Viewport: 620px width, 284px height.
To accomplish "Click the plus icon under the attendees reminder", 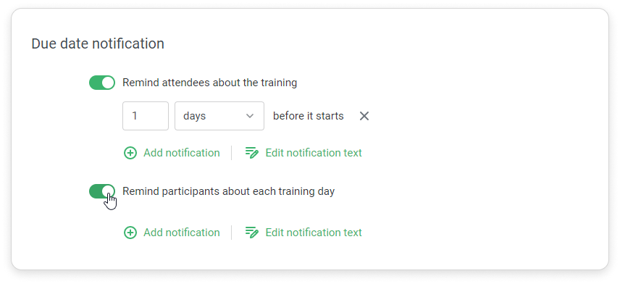I will [x=130, y=153].
